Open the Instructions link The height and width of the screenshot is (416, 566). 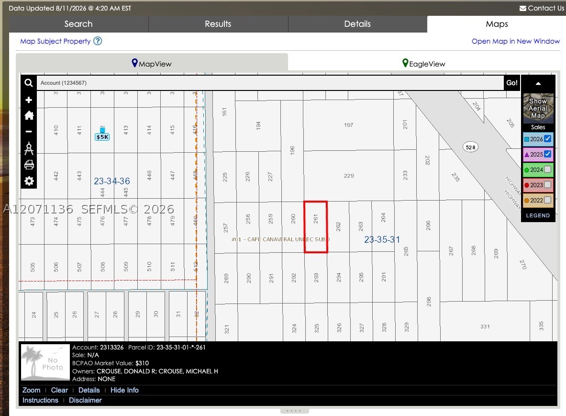(x=40, y=400)
